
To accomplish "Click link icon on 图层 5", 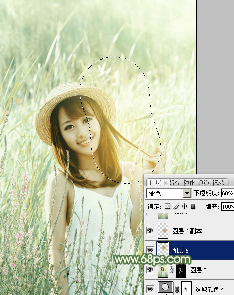I will [x=171, y=270].
